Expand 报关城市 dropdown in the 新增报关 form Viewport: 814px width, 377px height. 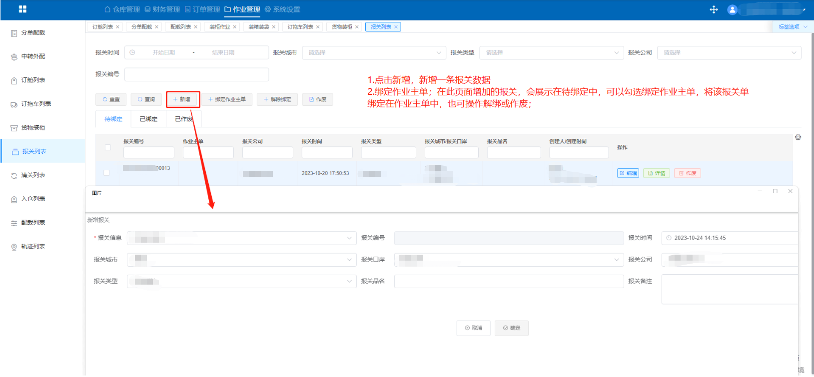pyautogui.click(x=242, y=260)
